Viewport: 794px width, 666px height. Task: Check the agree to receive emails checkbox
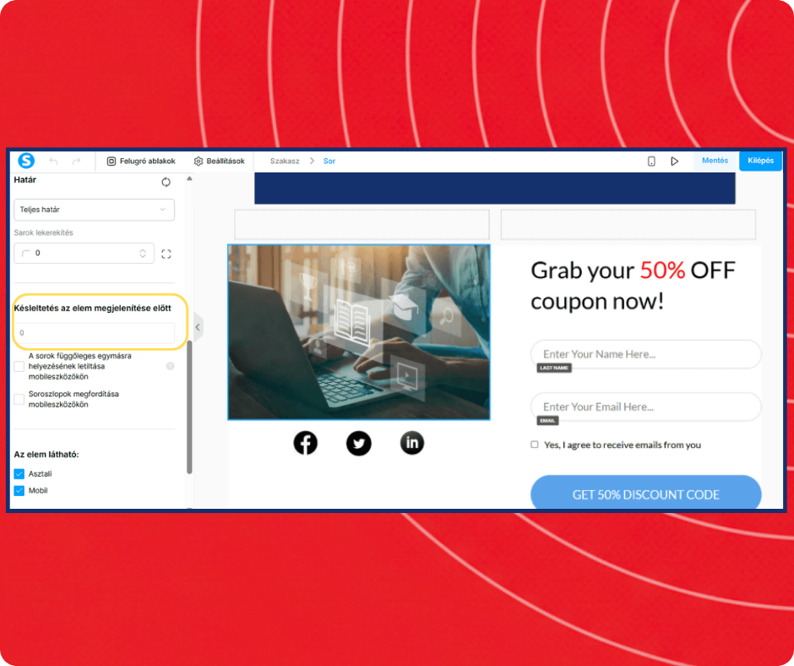(535, 445)
